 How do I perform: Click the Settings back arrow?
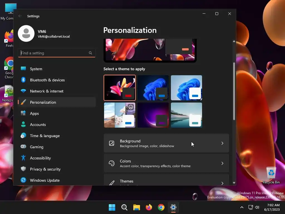click(20, 16)
